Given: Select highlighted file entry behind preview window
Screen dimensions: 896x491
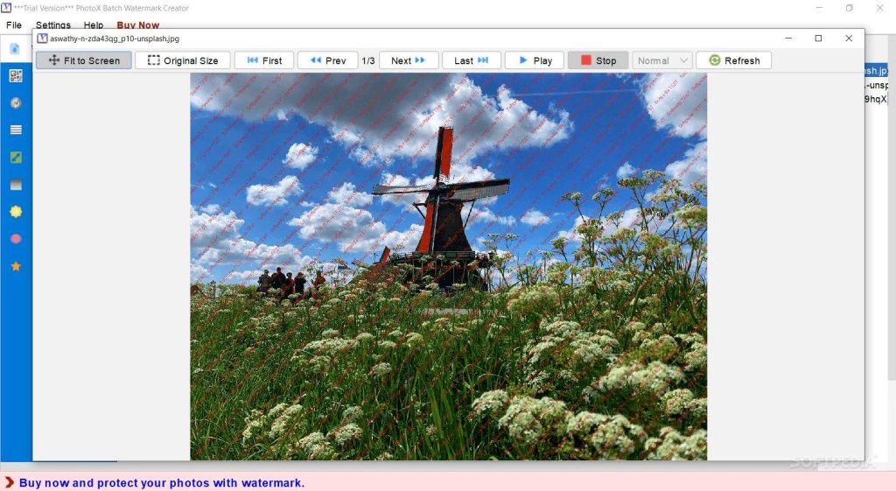Looking at the screenshot, I should [x=876, y=71].
